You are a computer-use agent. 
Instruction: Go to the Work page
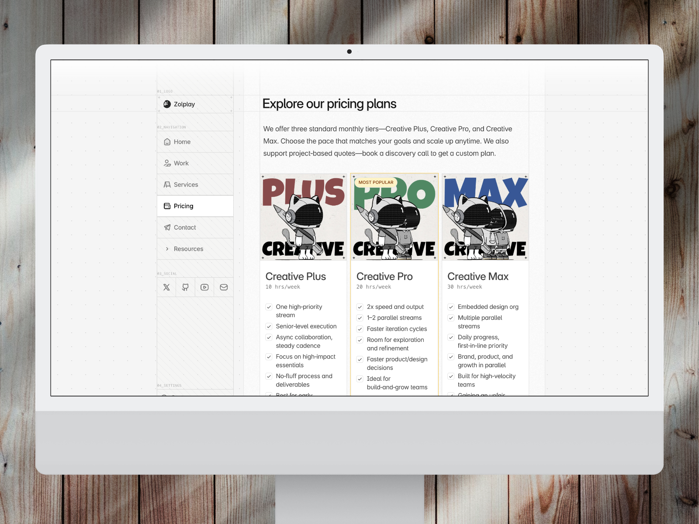pyautogui.click(x=181, y=163)
